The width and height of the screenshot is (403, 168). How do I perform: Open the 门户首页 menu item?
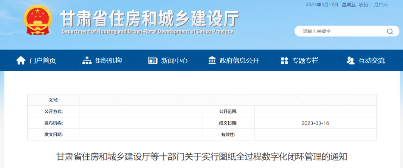pyautogui.click(x=43, y=61)
